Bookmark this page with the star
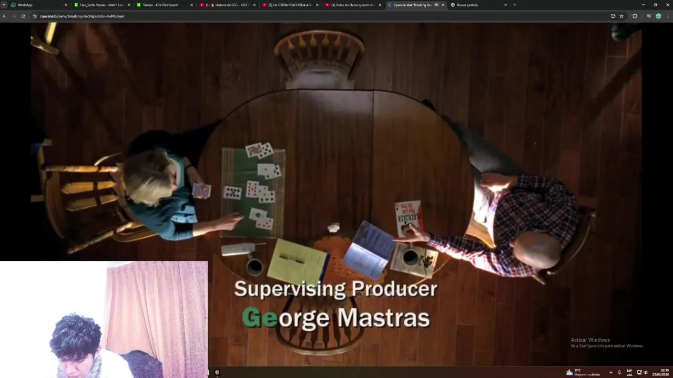Screen dimensions: 673x378 pyautogui.click(x=621, y=16)
